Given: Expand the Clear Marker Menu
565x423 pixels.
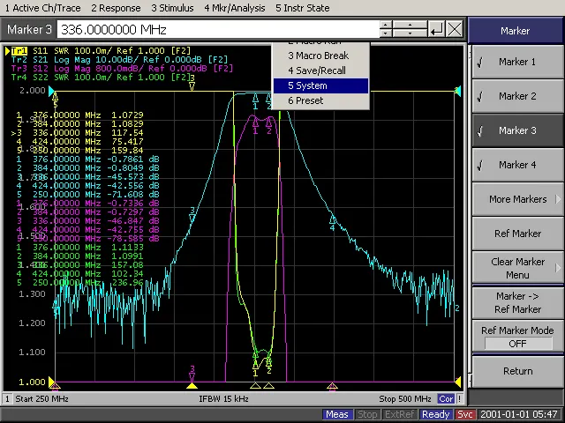Looking at the screenshot, I should (516, 268).
